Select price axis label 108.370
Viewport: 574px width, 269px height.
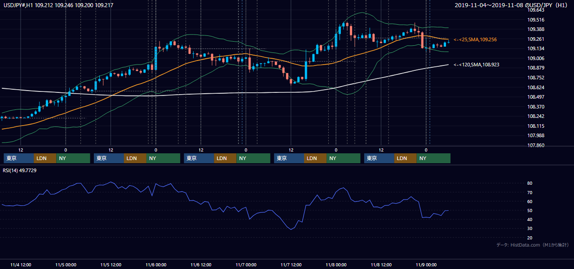click(x=535, y=107)
